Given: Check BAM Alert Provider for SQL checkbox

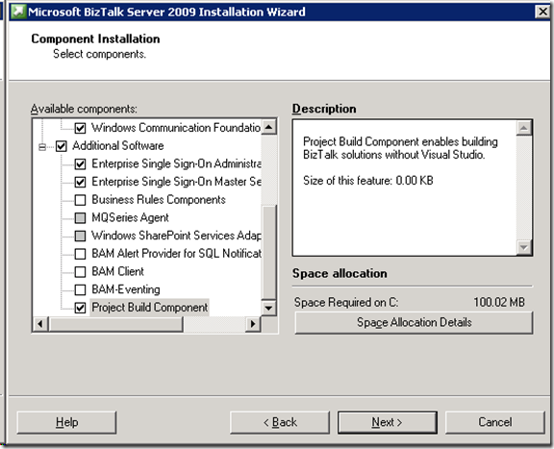Looking at the screenshot, I should tap(80, 254).
